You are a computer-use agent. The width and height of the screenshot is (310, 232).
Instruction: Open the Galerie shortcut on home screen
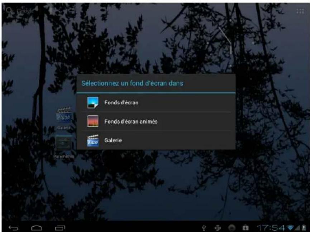[64, 117]
